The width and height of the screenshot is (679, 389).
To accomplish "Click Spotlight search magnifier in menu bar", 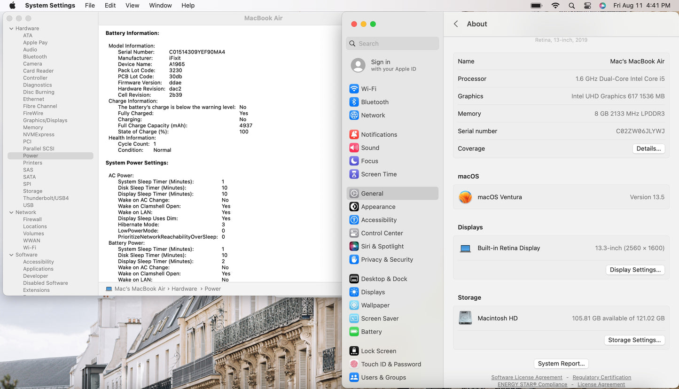I will click(x=571, y=6).
